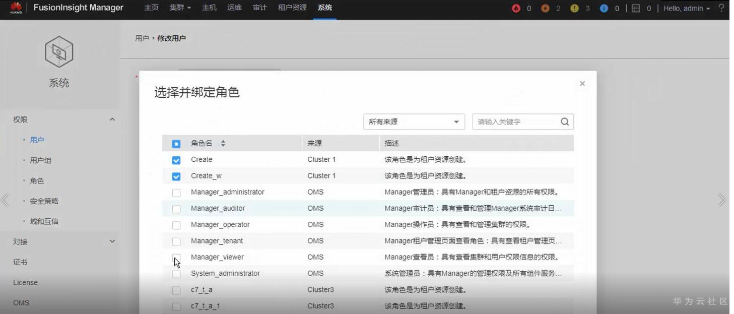Sort by role name arrows
Screen dimensions: 734x314
point(223,144)
